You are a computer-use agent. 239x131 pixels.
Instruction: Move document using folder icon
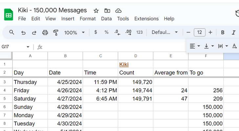107,11
